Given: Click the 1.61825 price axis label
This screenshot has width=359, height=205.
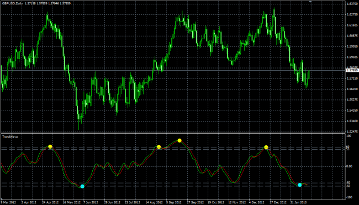Looking at the screenshot, I should pyautogui.click(x=352, y=25).
